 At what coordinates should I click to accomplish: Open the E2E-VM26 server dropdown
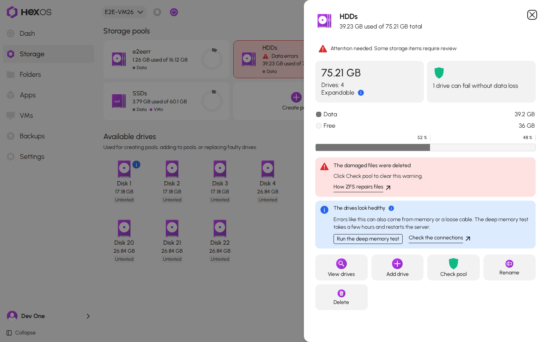click(x=124, y=12)
